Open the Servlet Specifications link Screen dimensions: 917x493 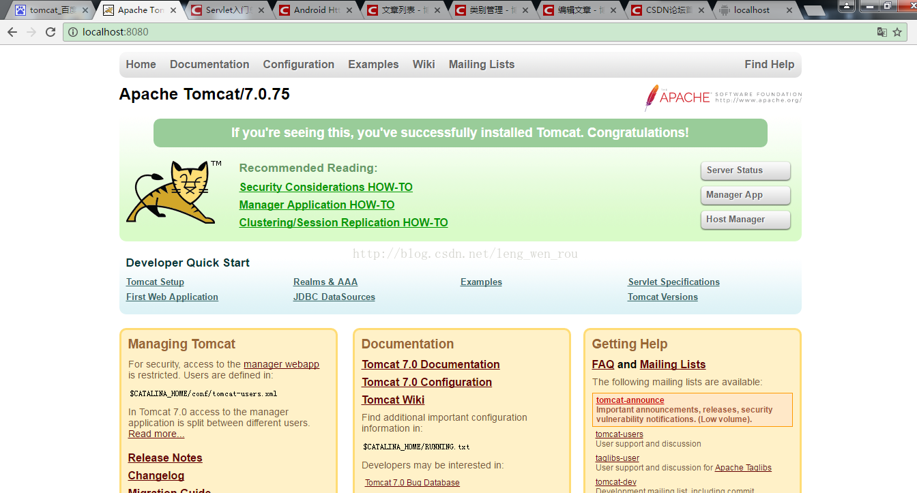tap(673, 282)
